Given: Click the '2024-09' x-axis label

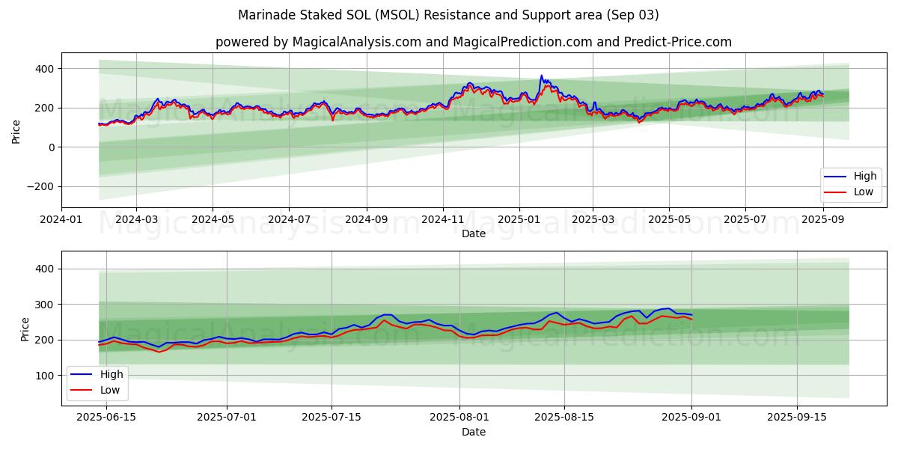Looking at the screenshot, I should point(367,220).
